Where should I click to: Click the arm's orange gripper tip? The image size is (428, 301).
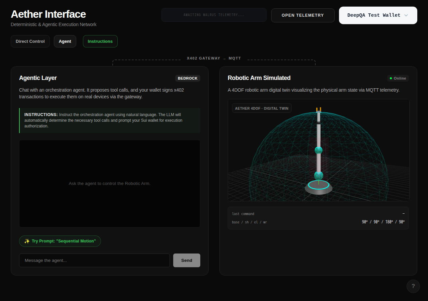[319, 109]
